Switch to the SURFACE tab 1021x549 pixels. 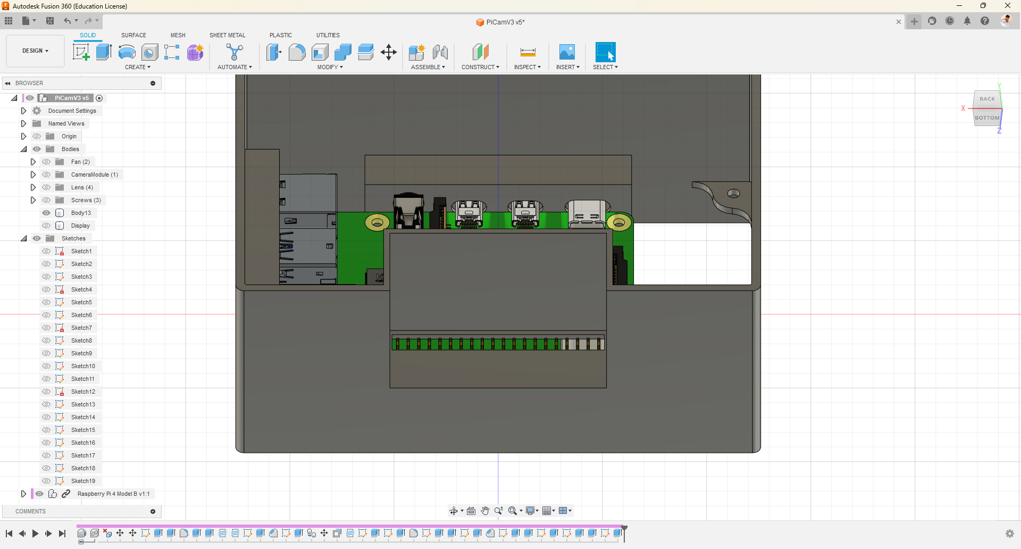point(133,35)
